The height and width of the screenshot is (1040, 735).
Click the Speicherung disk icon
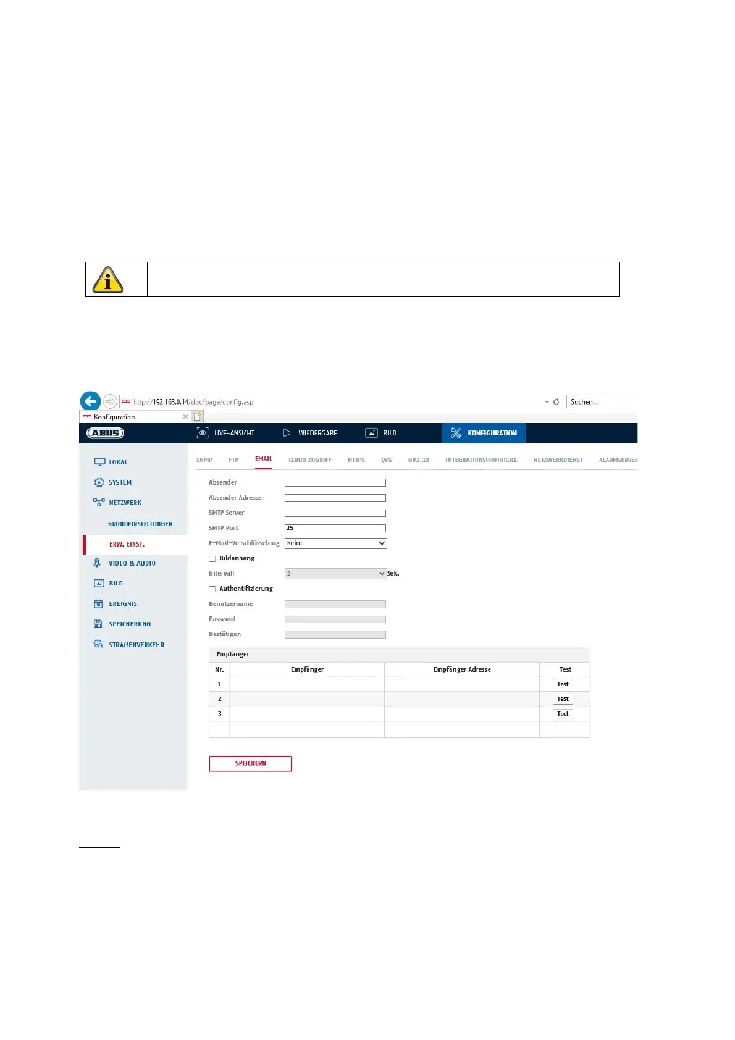click(x=98, y=624)
